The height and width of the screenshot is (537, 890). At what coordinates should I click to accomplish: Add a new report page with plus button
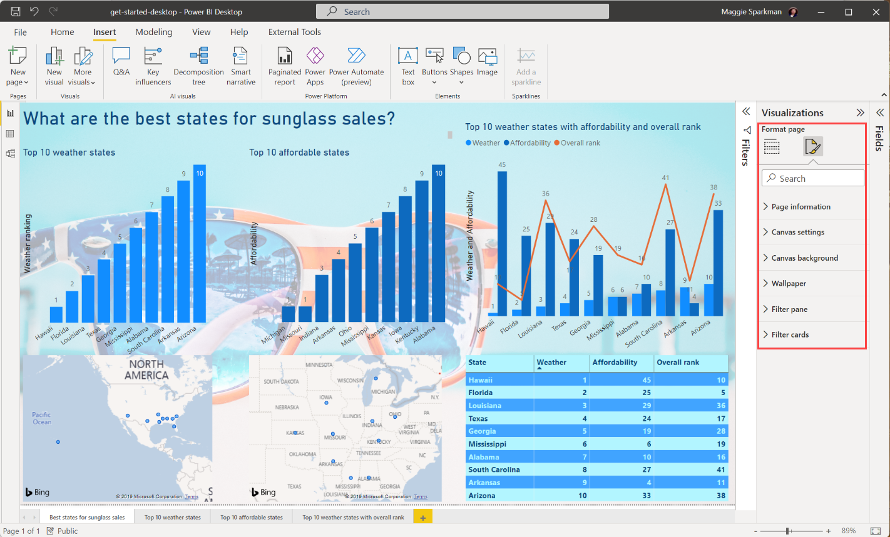pos(422,518)
